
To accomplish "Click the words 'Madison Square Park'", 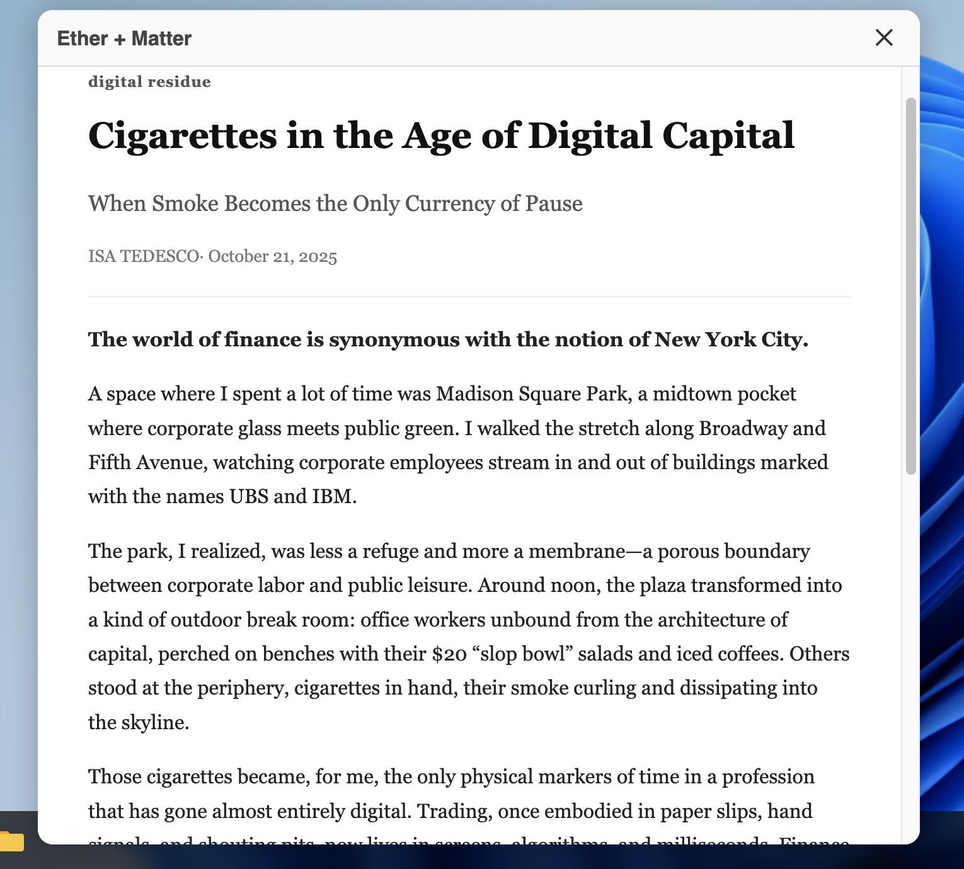I will pyautogui.click(x=532, y=394).
